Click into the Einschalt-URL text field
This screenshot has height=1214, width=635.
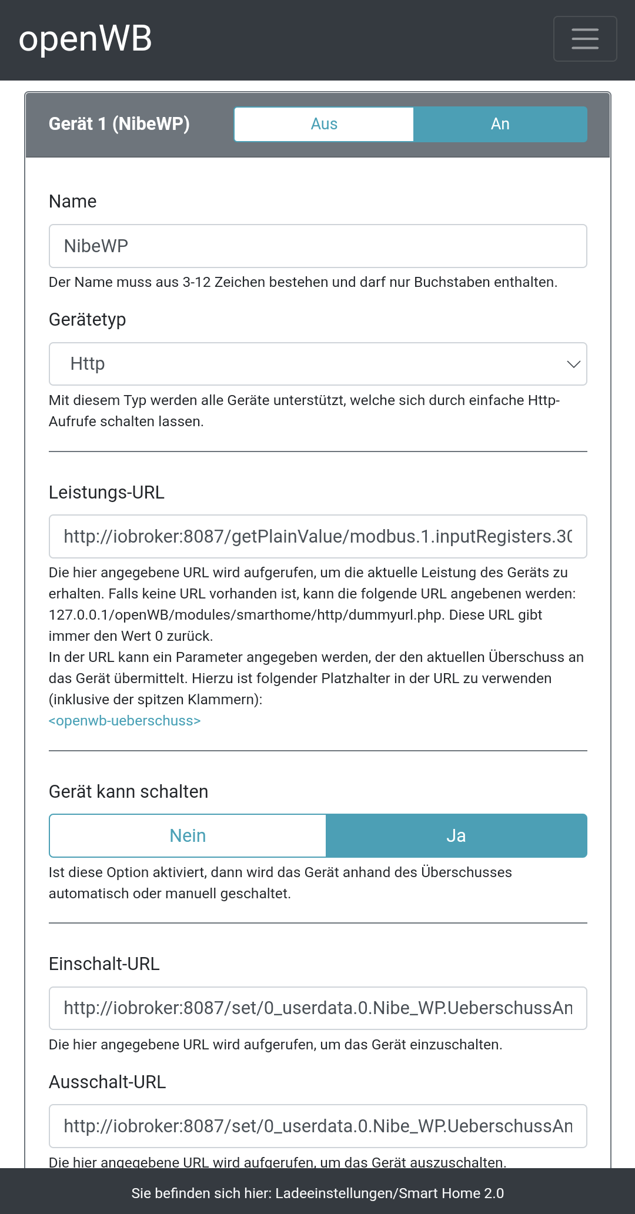[x=317, y=1008]
